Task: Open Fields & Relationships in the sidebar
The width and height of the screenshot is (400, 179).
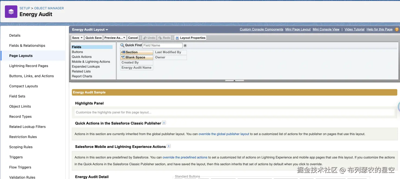Action: [x=27, y=45]
